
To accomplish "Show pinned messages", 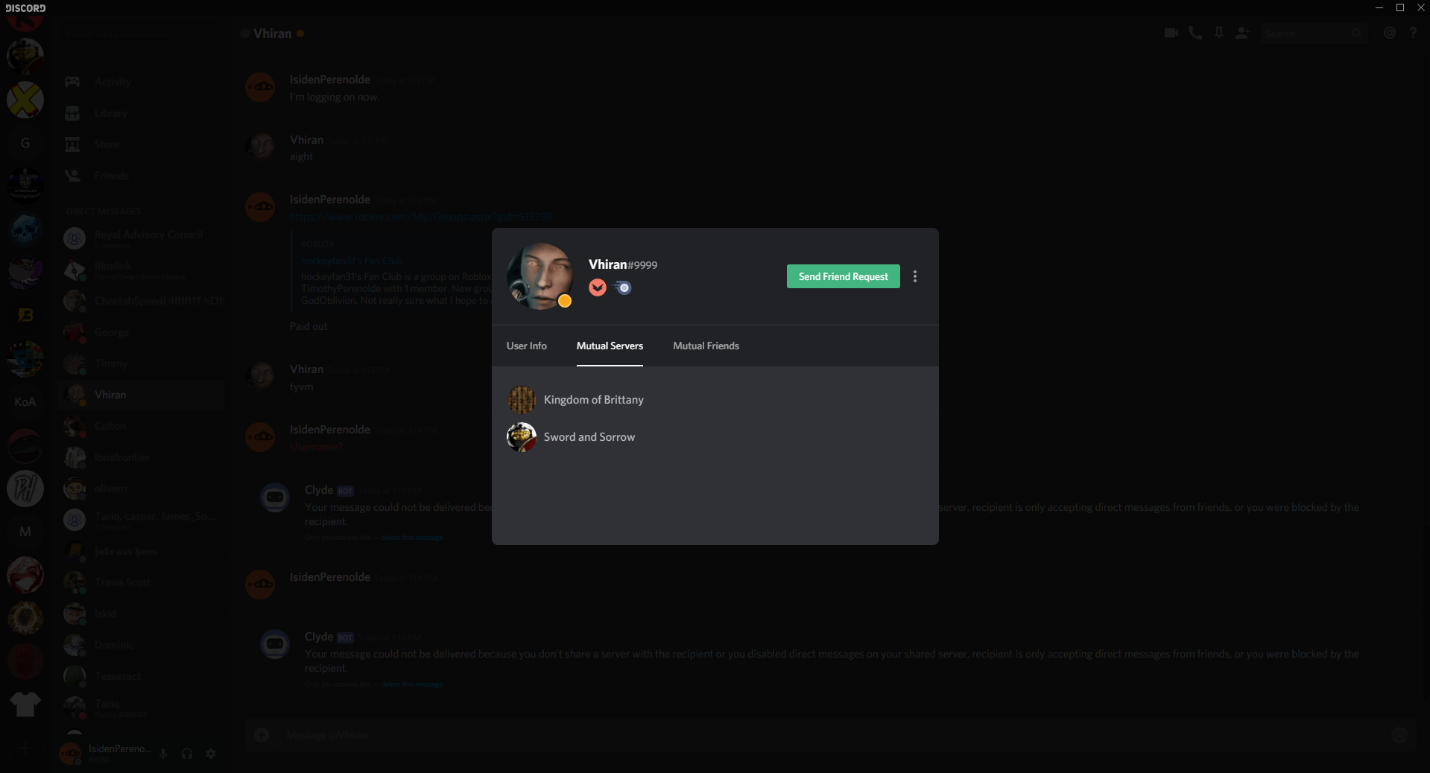I will (x=1218, y=33).
